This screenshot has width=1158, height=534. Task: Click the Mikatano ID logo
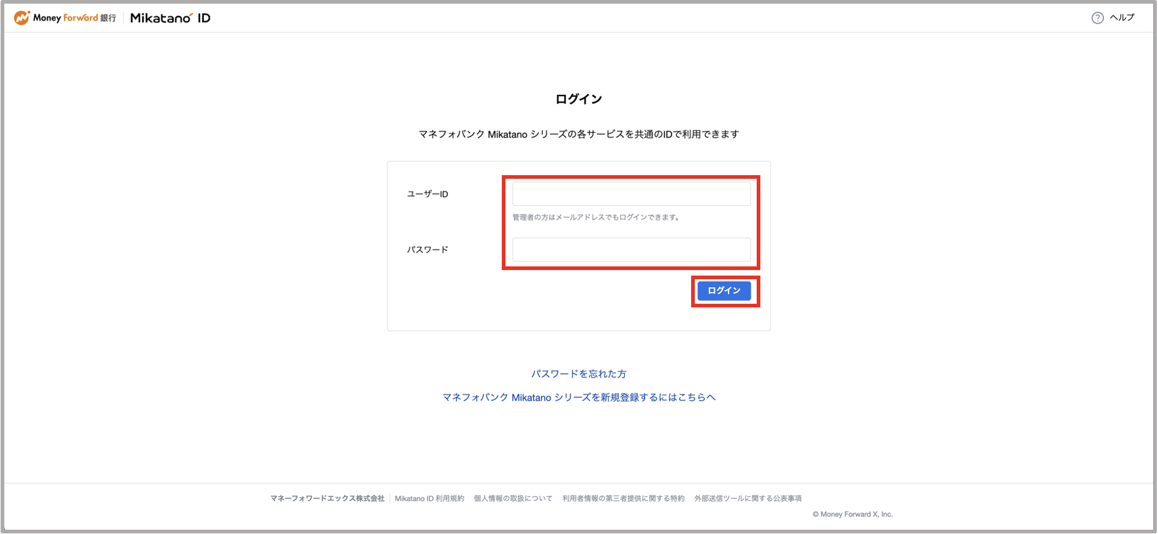170,18
